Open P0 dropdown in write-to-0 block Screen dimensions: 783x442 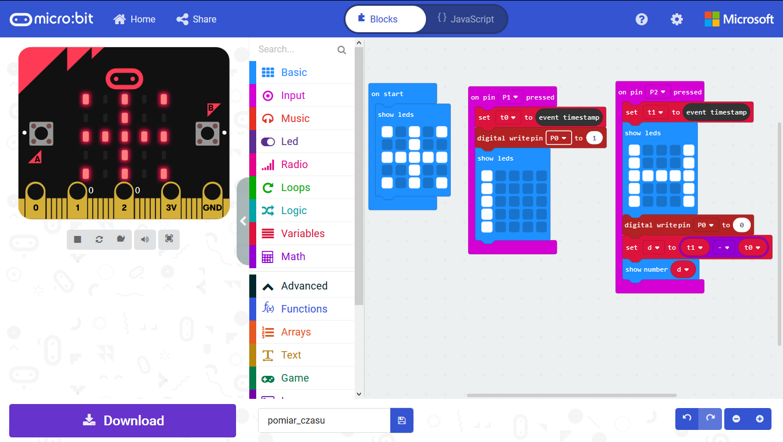click(706, 225)
